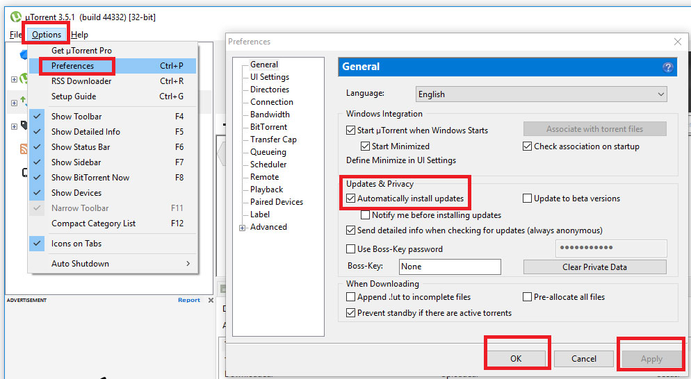The height and width of the screenshot is (379, 691).
Task: Click the blue help question mark icon
Action: click(667, 67)
